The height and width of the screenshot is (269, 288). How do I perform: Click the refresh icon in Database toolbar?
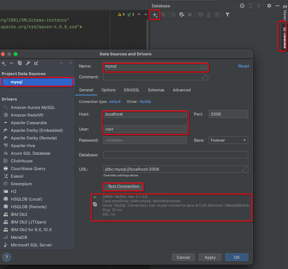pyautogui.click(x=173, y=15)
